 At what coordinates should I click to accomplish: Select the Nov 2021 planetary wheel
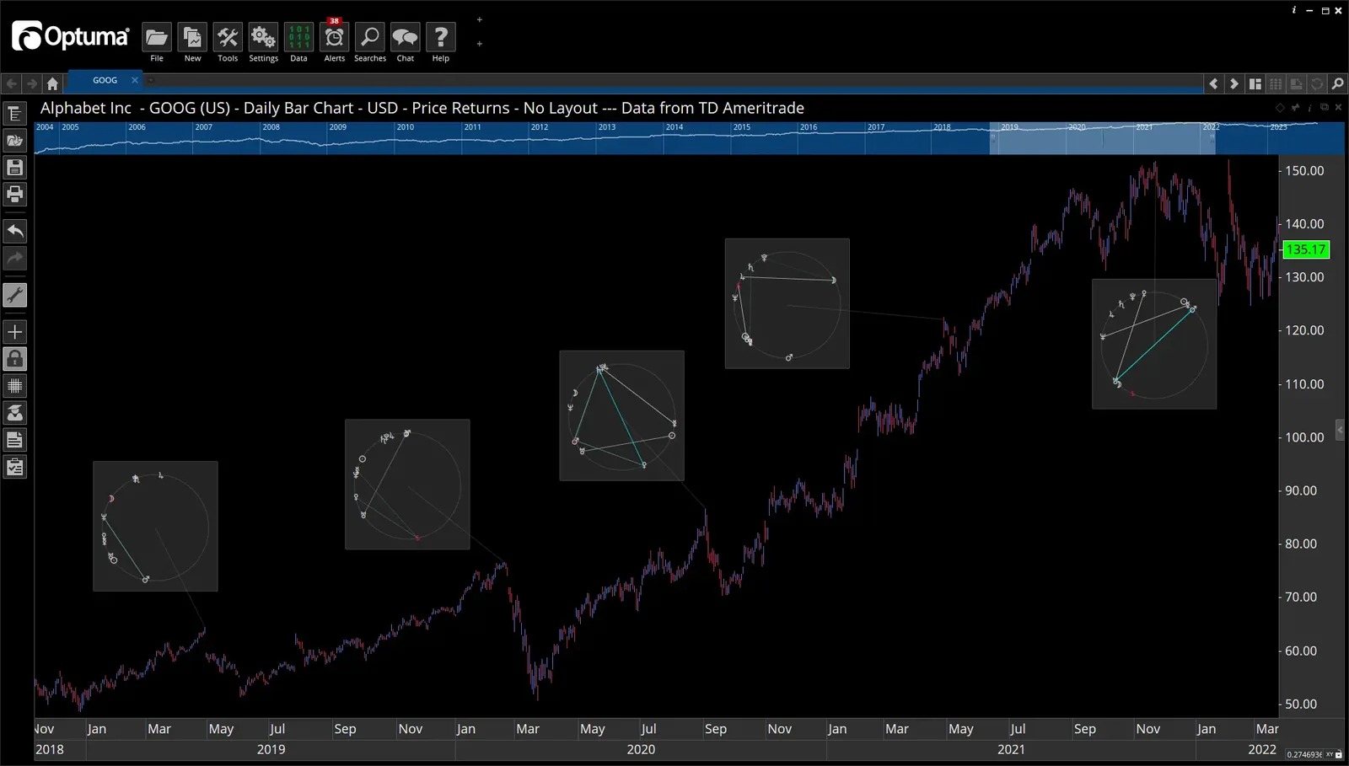pyautogui.click(x=1154, y=344)
